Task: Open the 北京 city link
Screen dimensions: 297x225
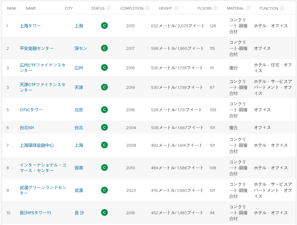Action: pos(79,110)
